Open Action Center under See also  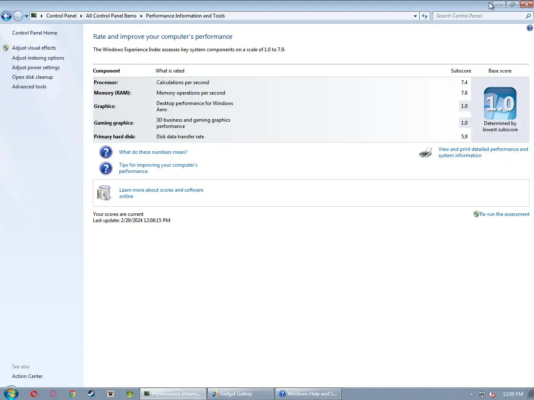pyautogui.click(x=27, y=376)
